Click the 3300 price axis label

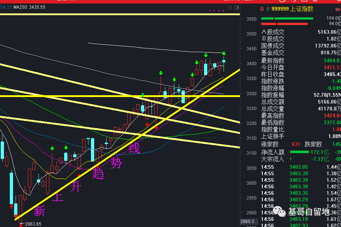tap(251, 94)
